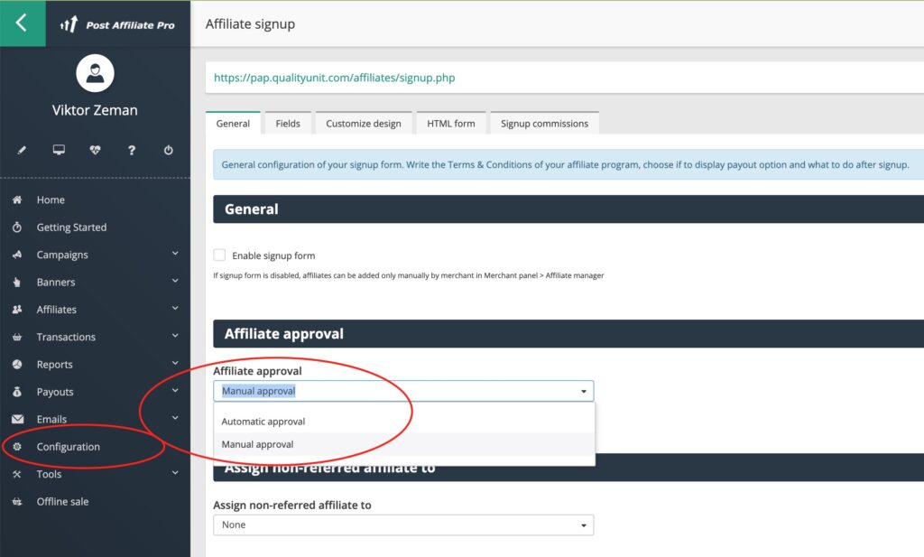This screenshot has width=924, height=557.
Task: Enable the signup form checkbox
Action: click(x=218, y=255)
